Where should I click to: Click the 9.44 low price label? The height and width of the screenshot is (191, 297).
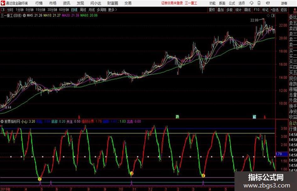point(8,107)
